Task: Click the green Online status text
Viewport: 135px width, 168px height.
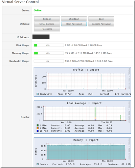Action: (x=37, y=10)
